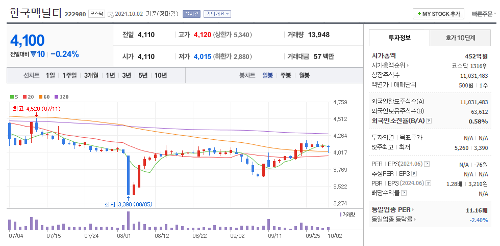This screenshot has width=500, height=246.
Task: Click the 고가 value 4,120
Action: (202, 35)
